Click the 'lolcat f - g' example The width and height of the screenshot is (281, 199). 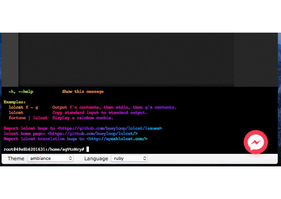pos(23,107)
